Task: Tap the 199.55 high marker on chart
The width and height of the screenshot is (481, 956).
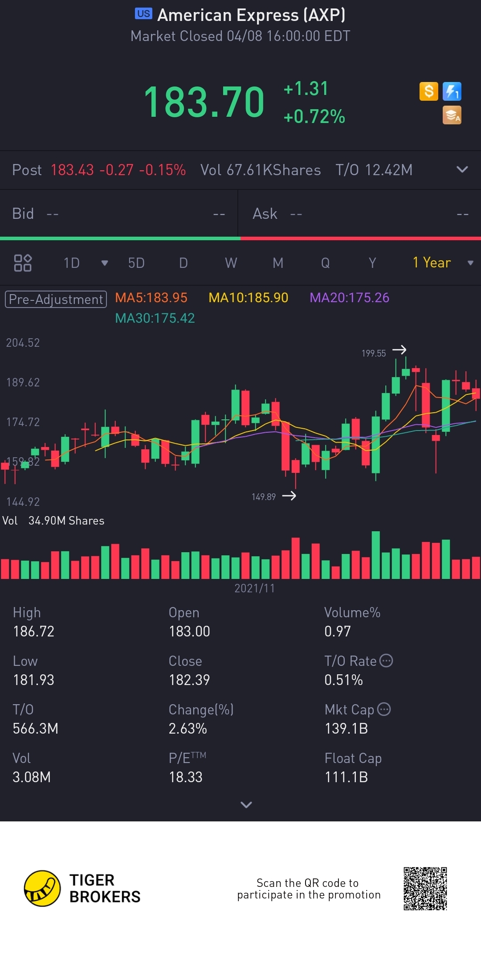Action: 374,353
